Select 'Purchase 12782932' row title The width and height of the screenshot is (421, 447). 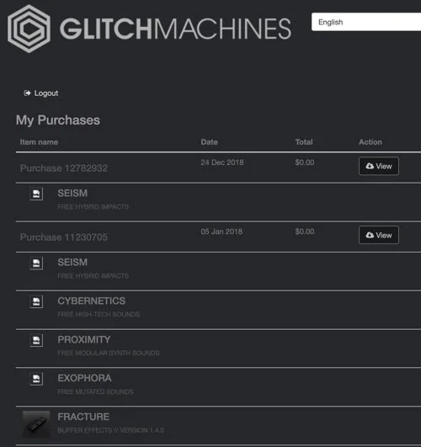point(64,168)
